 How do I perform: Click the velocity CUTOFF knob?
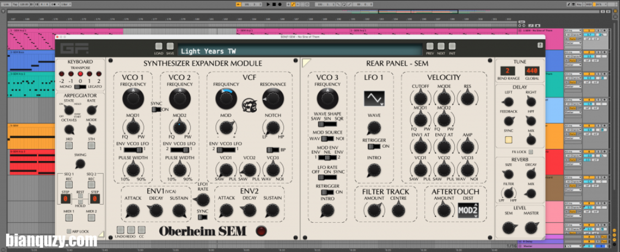tap(420, 97)
